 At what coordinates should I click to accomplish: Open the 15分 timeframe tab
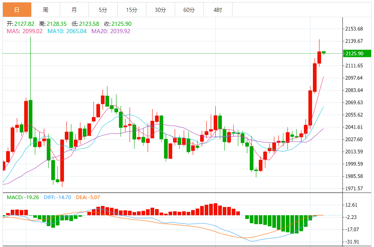tap(132, 10)
